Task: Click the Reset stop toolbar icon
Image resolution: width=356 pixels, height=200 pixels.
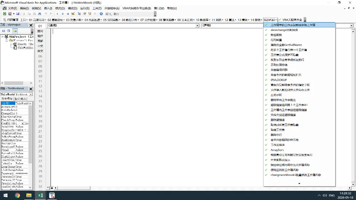Action: [x=68, y=14]
